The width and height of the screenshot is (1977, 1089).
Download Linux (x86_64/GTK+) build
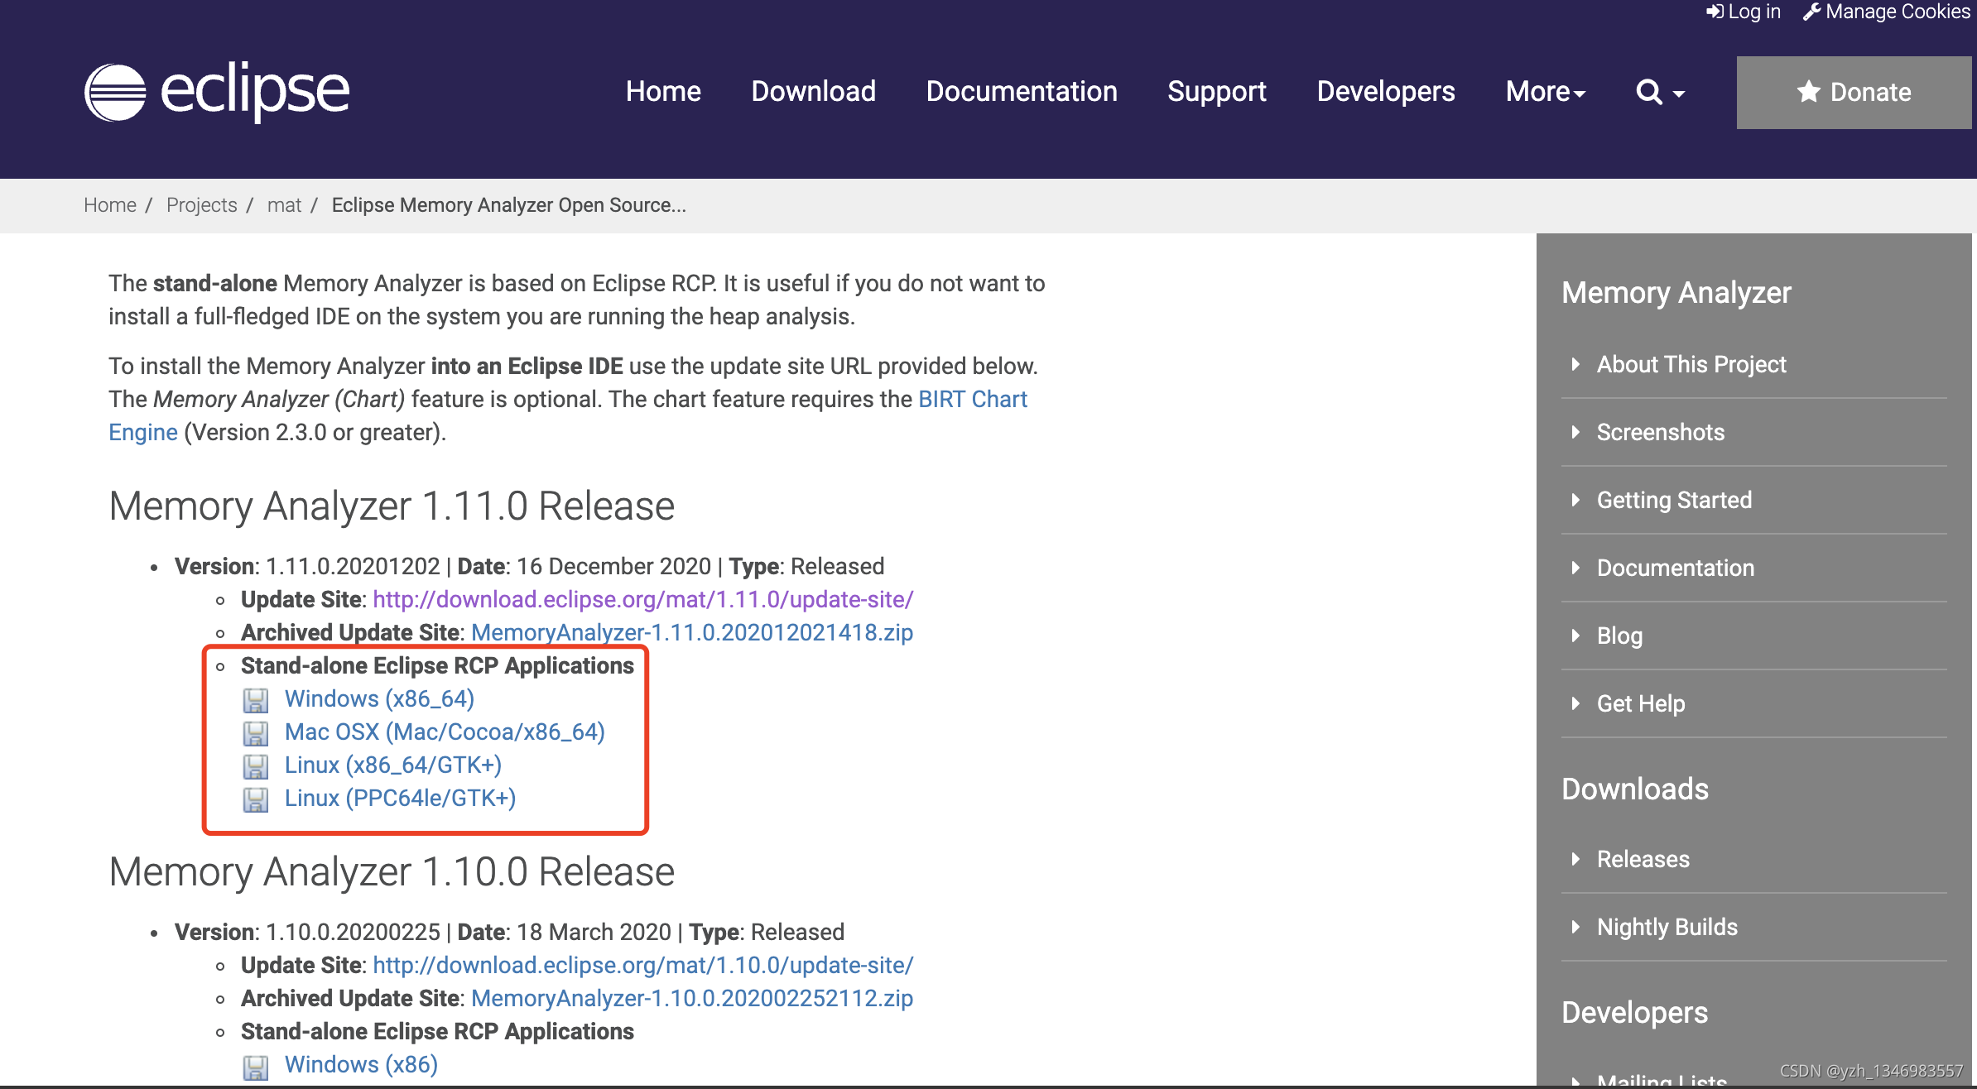(393, 765)
